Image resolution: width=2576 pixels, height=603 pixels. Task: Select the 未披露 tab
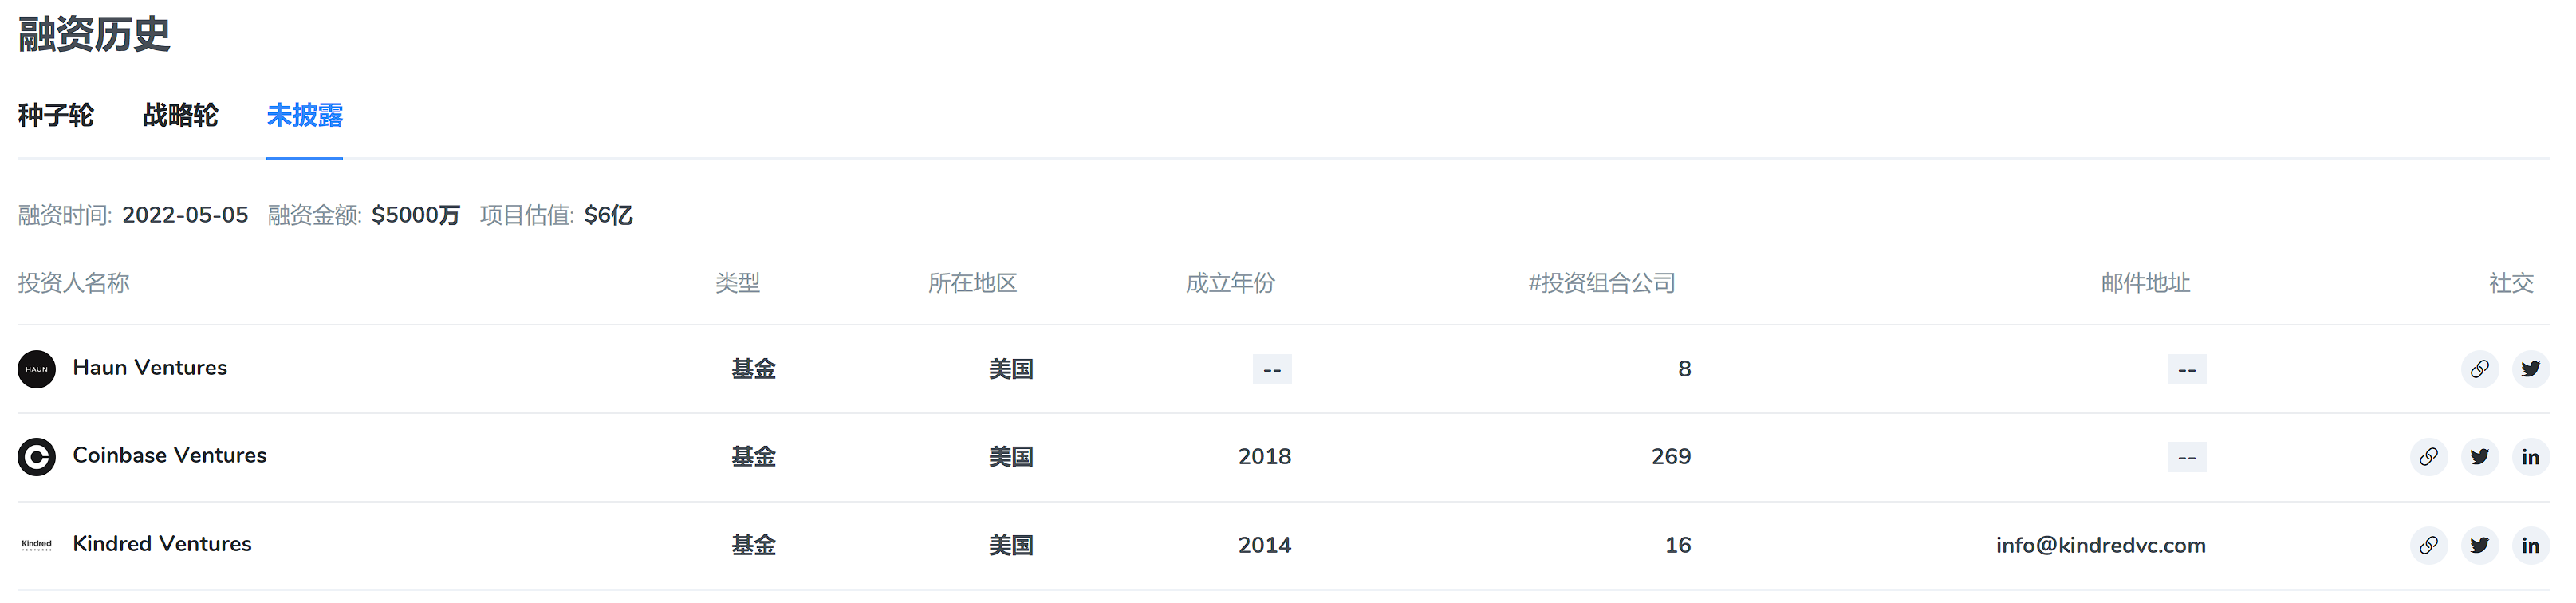pyautogui.click(x=304, y=116)
